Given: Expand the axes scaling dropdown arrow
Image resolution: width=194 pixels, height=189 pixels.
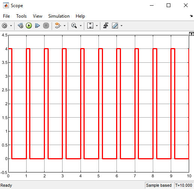Looking at the screenshot, I should point(97,26).
